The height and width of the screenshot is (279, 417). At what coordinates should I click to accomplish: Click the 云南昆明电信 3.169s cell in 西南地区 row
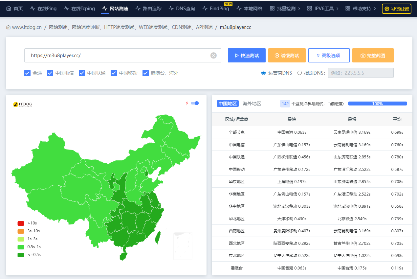(x=352, y=231)
